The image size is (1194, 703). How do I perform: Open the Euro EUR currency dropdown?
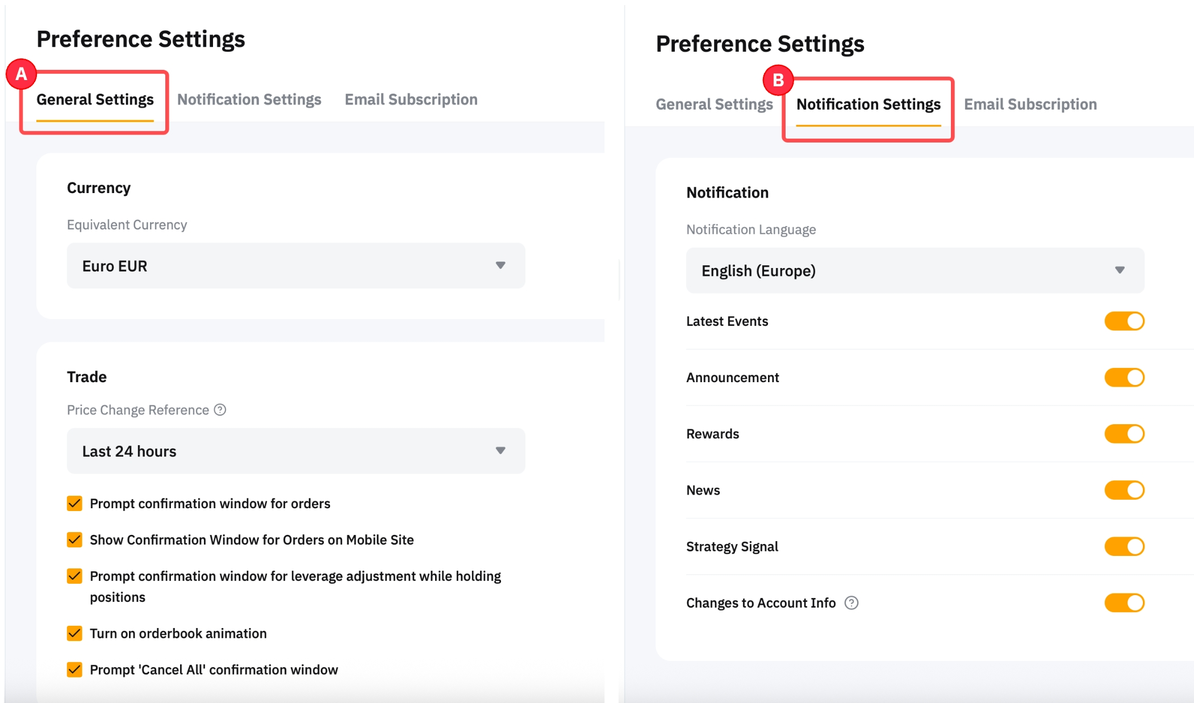tap(295, 266)
